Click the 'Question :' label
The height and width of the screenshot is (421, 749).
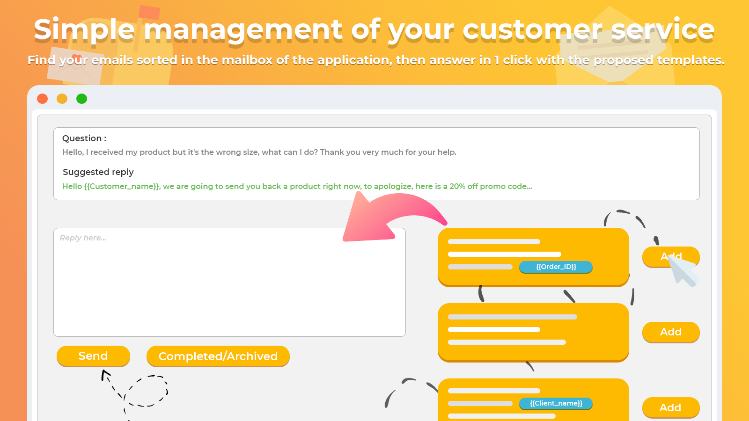pyautogui.click(x=84, y=138)
